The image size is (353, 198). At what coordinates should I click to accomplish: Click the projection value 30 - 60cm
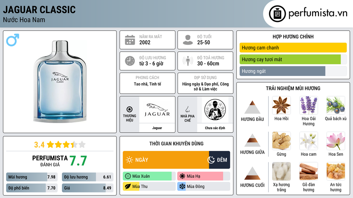pos(208,64)
